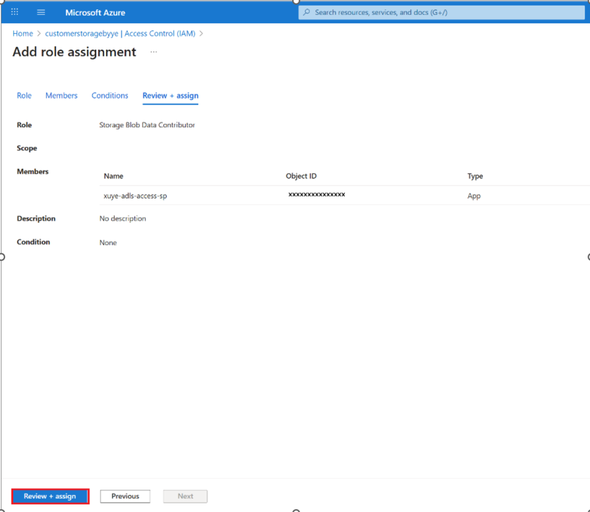Select the search magnifier icon

tap(306, 12)
